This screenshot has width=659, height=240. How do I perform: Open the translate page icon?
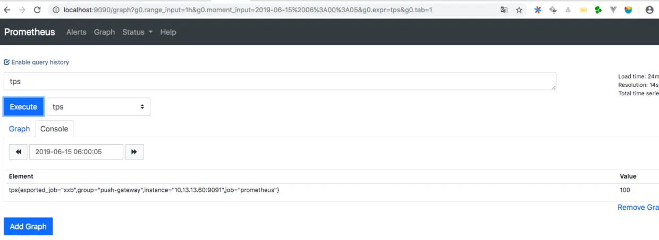click(x=504, y=10)
